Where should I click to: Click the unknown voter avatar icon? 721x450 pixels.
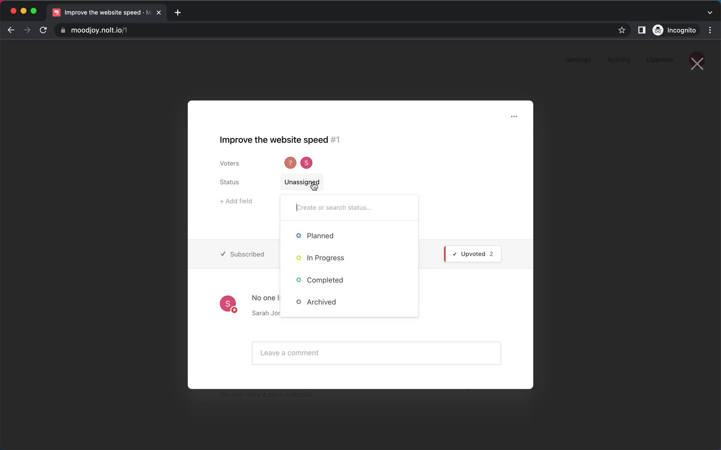(290, 162)
